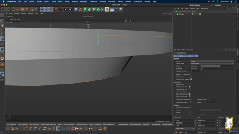
Task: Open Offset Mode dropdown set to Proportional
Action: coord(212,64)
